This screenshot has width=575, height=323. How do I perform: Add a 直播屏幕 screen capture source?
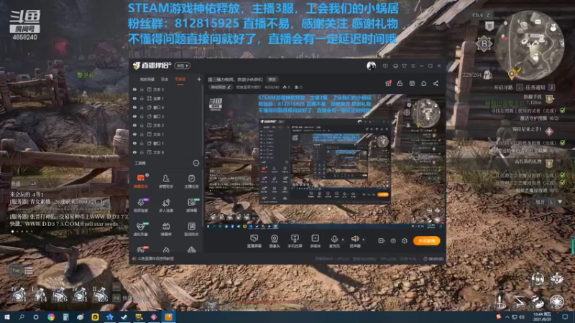point(254,241)
